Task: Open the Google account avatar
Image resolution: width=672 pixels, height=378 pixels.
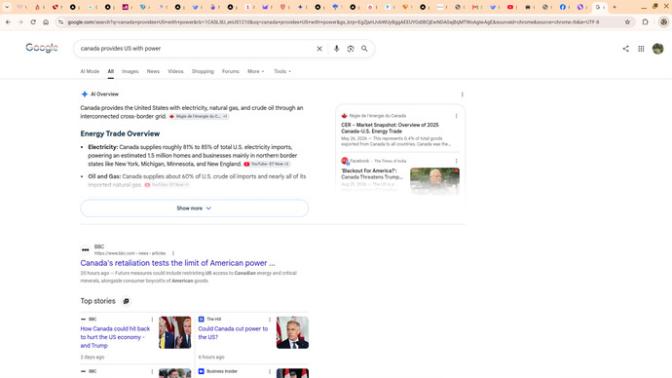Action: [657, 49]
